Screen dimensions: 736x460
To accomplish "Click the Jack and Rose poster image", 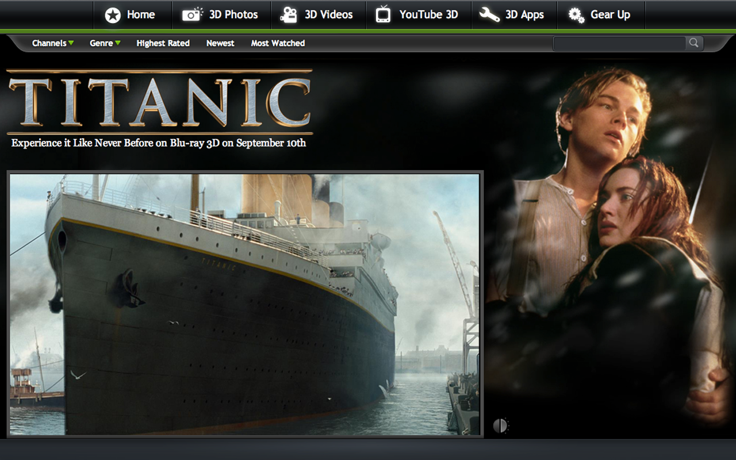I will [611, 247].
